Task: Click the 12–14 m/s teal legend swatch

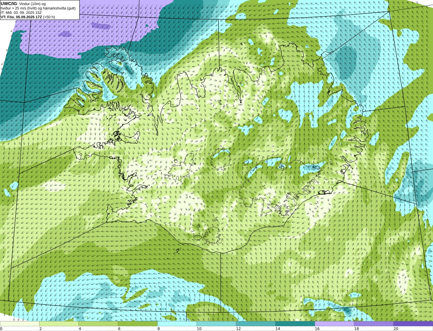Action: (256, 324)
